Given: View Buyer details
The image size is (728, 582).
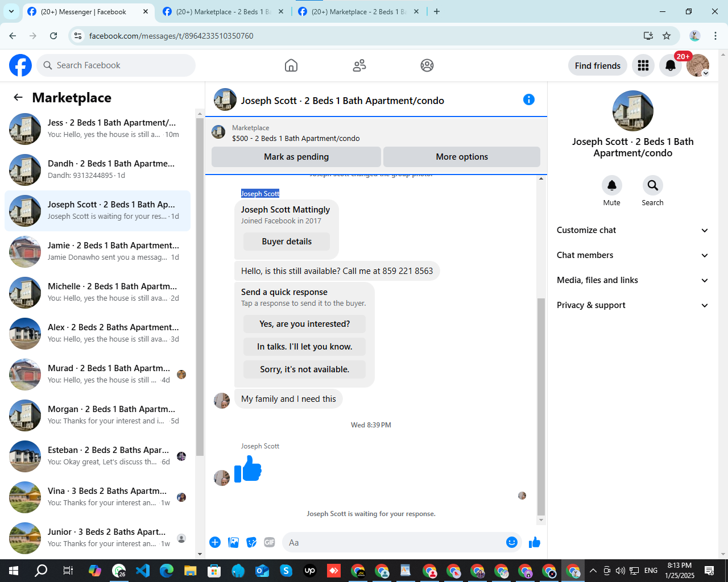Looking at the screenshot, I should pyautogui.click(x=287, y=242).
